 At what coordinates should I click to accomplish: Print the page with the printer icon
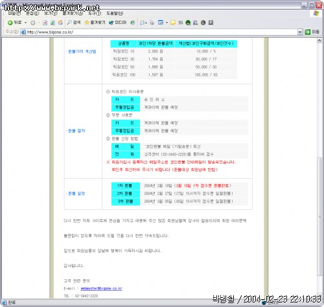coord(152,23)
